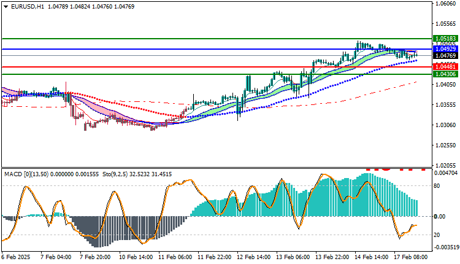Open the EURUSD,H1 chart dropdown triangle
Viewport: 460px width, 264px height.
[6, 7]
